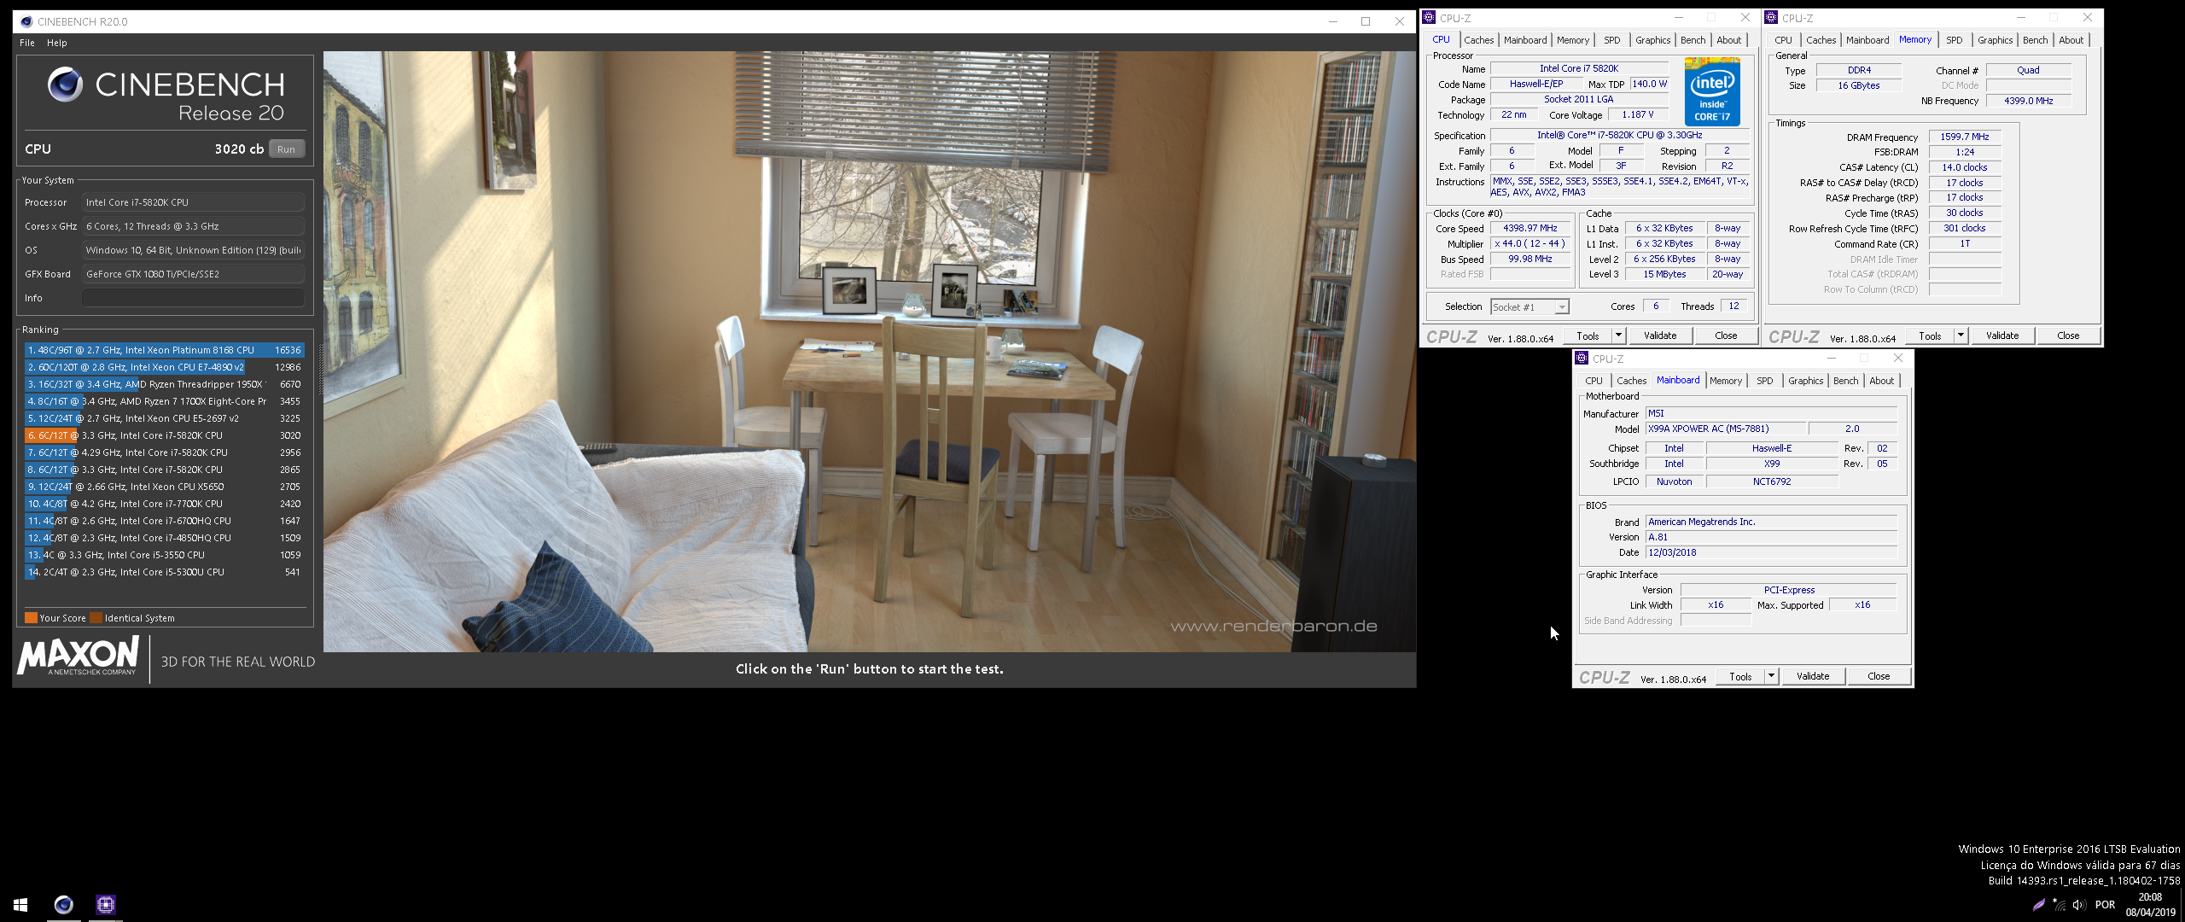Select ranking entry Ryzen 7 1700X

point(164,401)
